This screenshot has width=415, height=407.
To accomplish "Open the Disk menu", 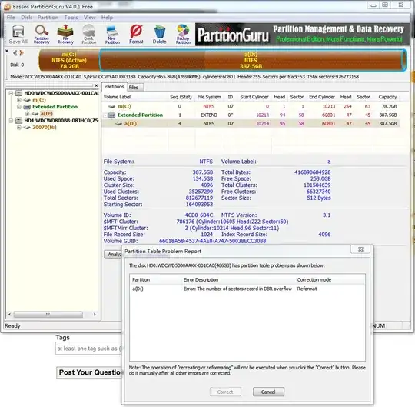I will click(26, 18).
